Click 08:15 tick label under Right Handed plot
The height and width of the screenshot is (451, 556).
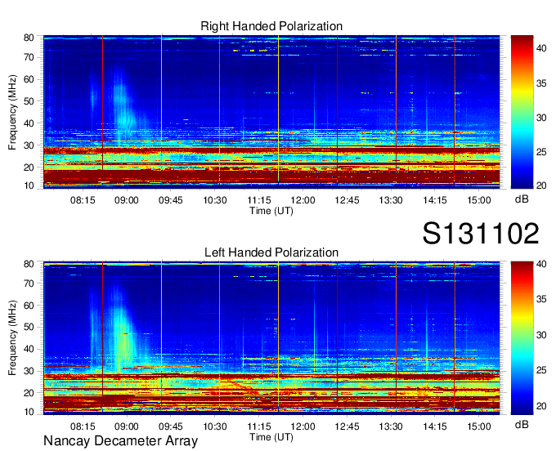(x=83, y=200)
